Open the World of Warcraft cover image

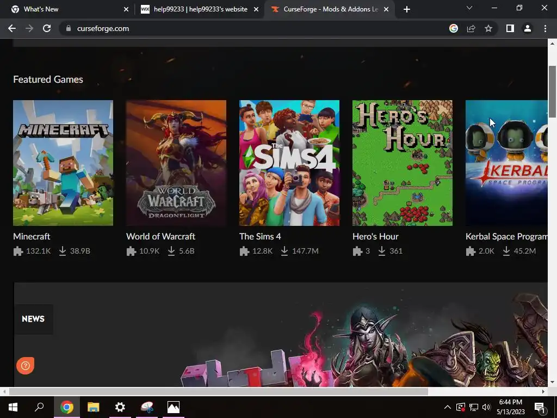click(176, 163)
